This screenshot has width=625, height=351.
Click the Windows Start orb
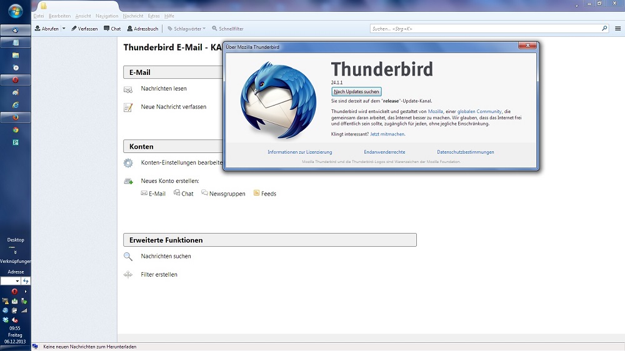point(15,11)
